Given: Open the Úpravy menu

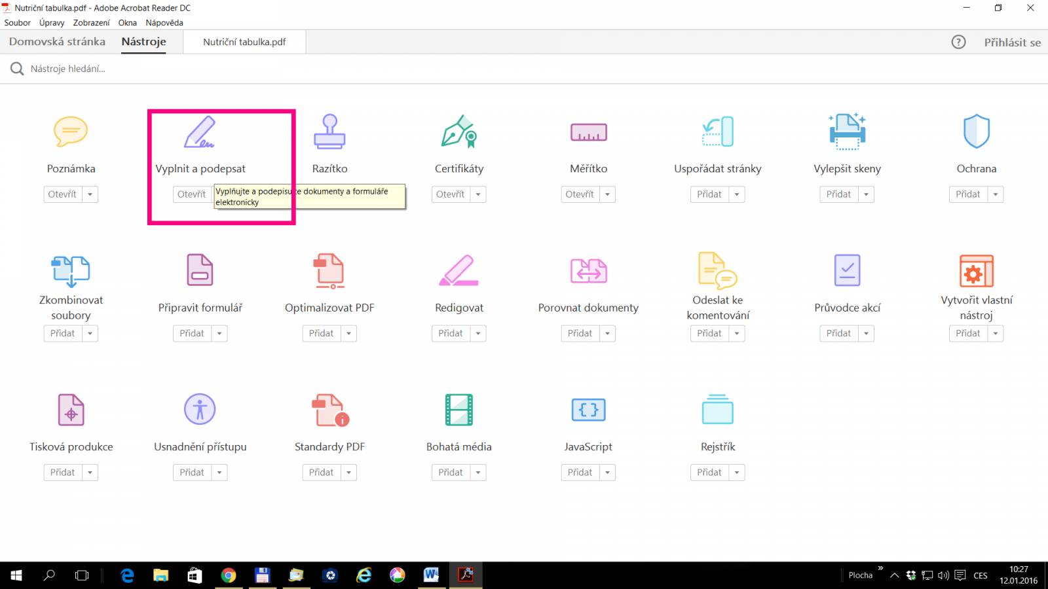Looking at the screenshot, I should pos(52,22).
